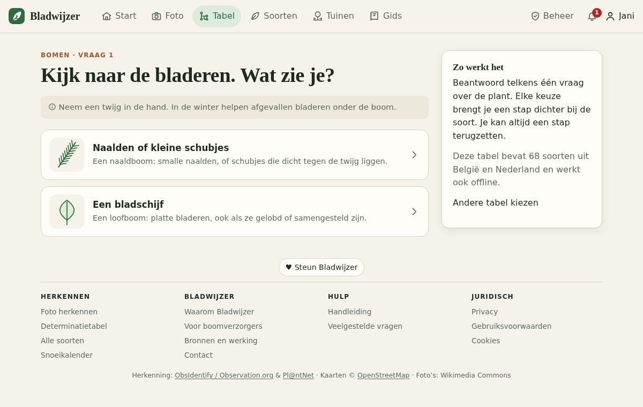
Task: Click the Bladwijzer brand name text
Action: (x=55, y=16)
